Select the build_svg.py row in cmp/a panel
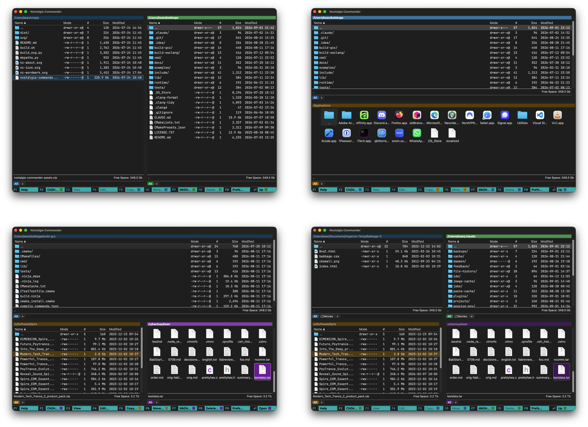588x427 pixels. pos(78,53)
